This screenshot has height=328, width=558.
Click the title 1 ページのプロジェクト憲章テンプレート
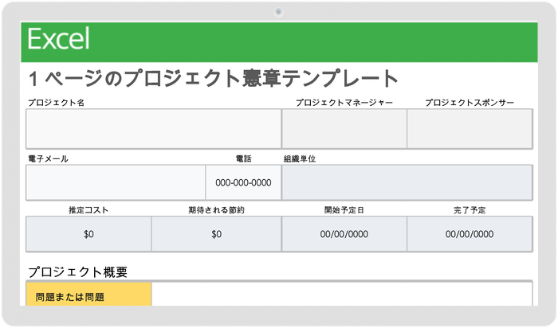point(213,79)
